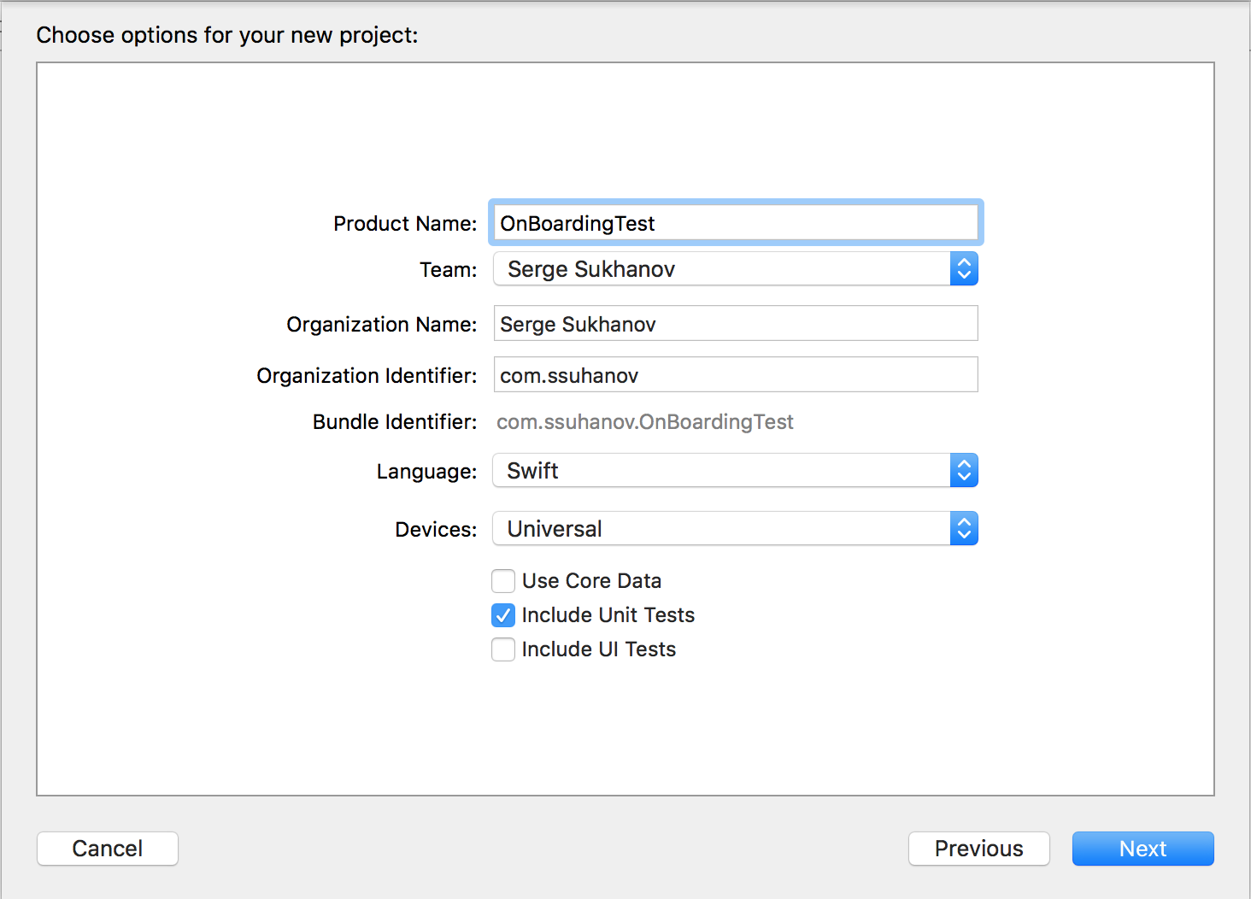1251x899 pixels.
Task: Open the Language dropdown showing Swift
Action: (722, 471)
